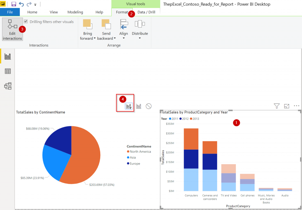Click the $85.39M (23.91%) data label
Viewport: 302px width, 210px height.
coord(32,178)
